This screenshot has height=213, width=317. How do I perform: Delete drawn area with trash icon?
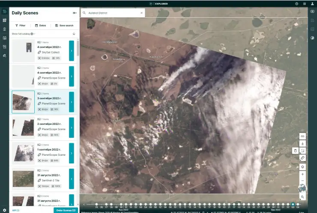(x=295, y=151)
